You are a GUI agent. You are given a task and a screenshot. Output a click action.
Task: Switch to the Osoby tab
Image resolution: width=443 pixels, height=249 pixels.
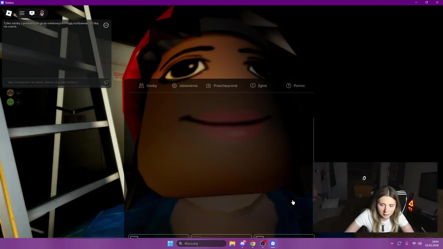coord(148,86)
